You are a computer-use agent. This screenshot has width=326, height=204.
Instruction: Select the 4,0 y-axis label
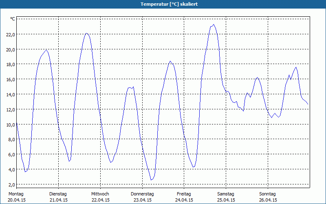[x=11, y=170]
